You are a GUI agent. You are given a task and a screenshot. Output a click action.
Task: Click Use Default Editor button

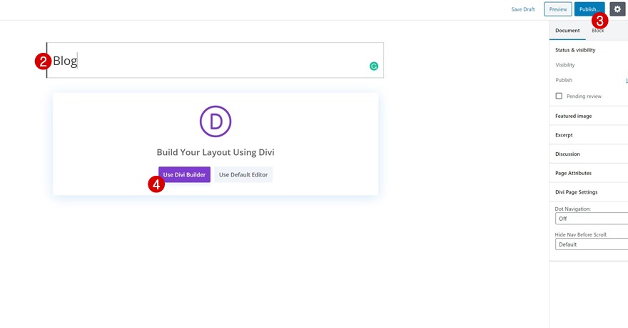[243, 174]
